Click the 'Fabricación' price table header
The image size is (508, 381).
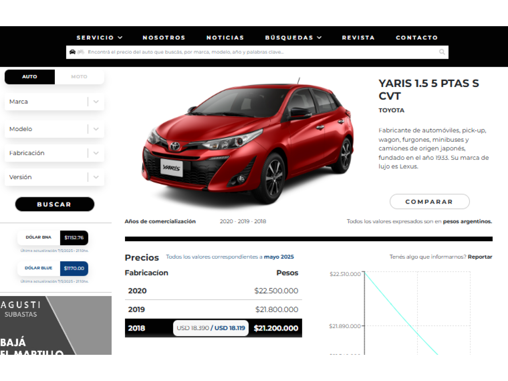click(146, 273)
